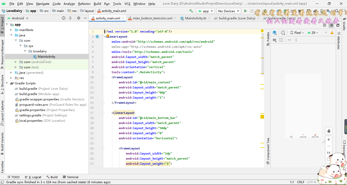
Task: Open the Component Tree side panel
Action: [x=268, y=151]
